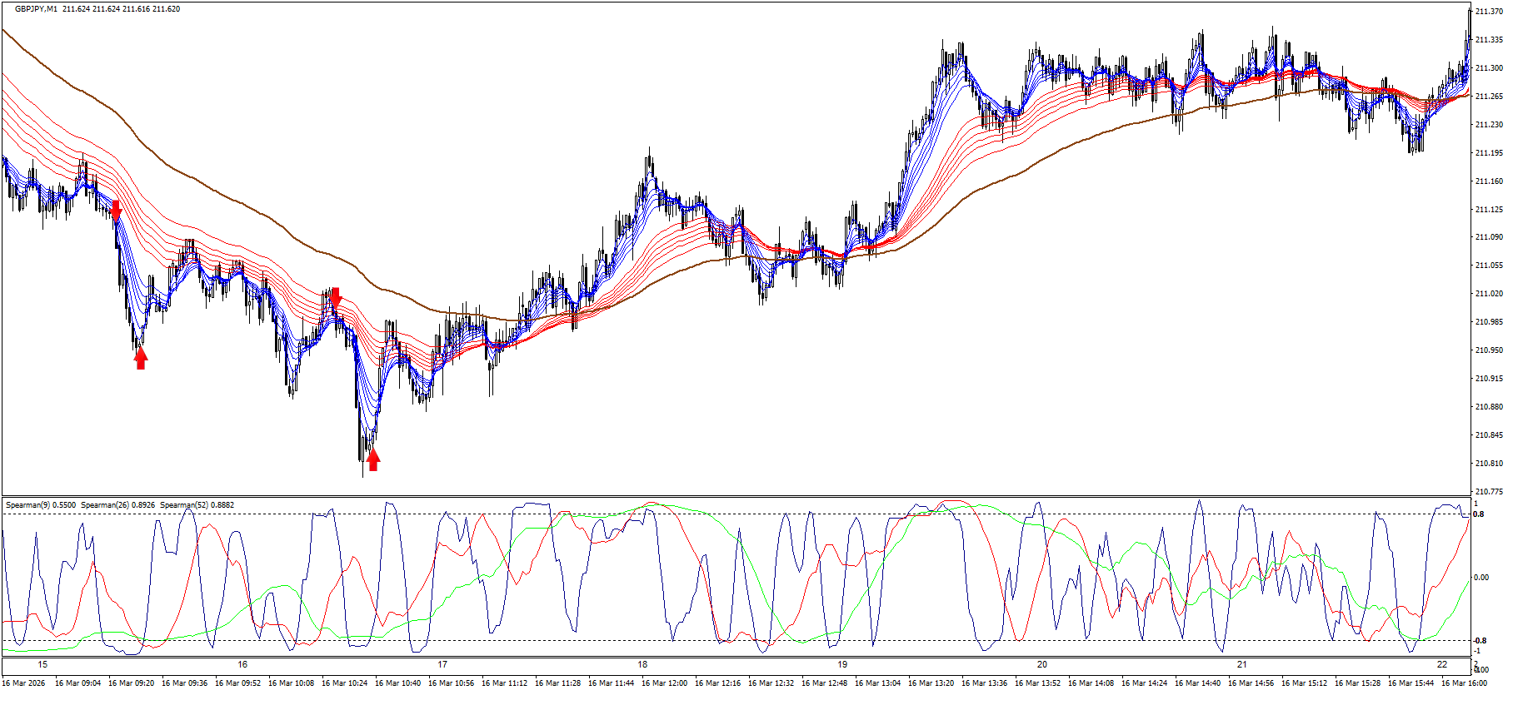1513x705 pixels.
Task: Click the 211.020 price axis label
Action: point(1488,294)
